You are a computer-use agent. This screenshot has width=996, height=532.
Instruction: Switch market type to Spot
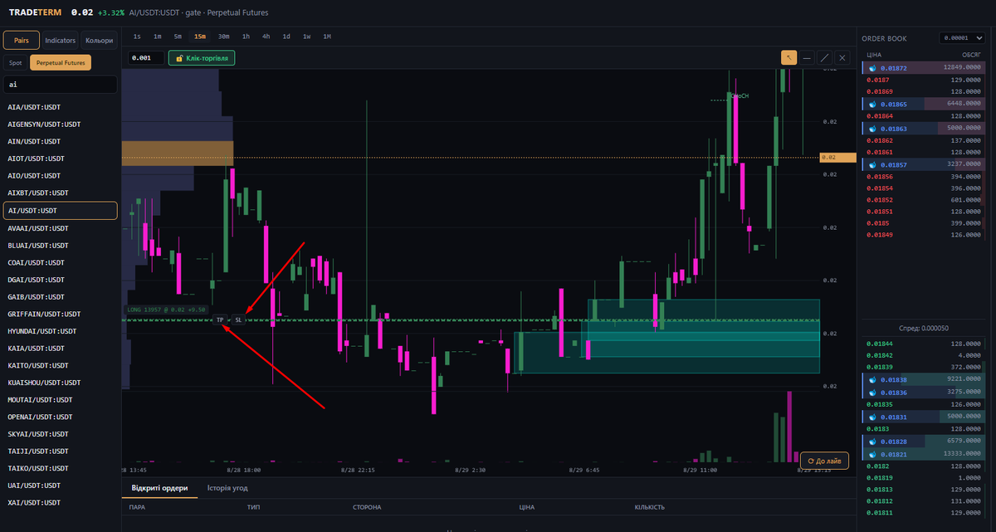click(15, 63)
